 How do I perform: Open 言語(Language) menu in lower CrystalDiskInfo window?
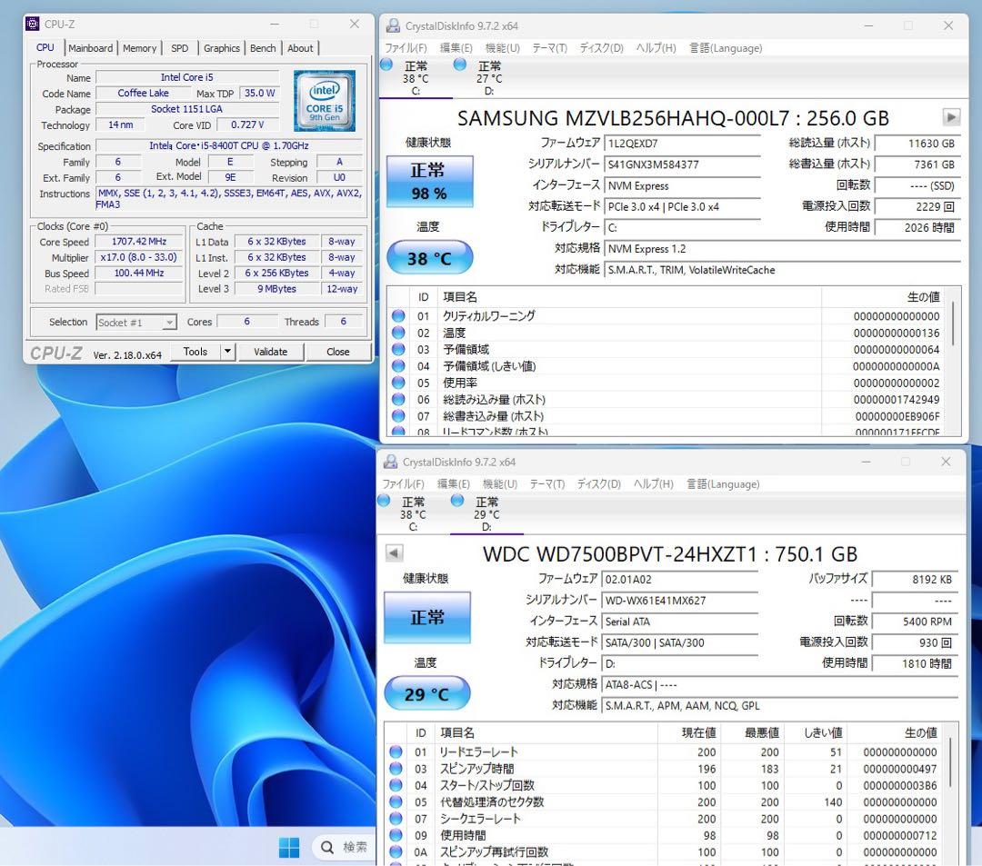click(x=724, y=484)
